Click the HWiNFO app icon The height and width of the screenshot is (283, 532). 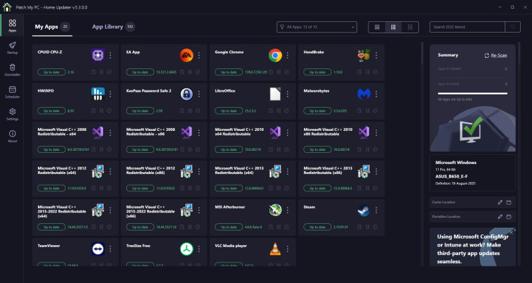pos(98,94)
